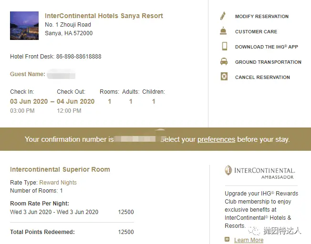
Task: Click the InterContinental Ambassador logo
Action: pos(260,172)
